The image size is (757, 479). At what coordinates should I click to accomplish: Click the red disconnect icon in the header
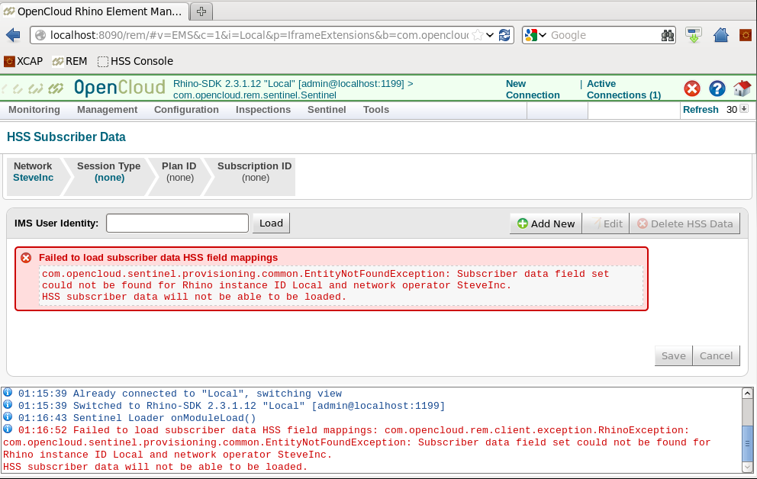click(692, 88)
